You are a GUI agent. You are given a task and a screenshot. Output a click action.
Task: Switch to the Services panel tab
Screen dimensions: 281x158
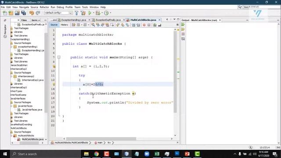coord(36,20)
